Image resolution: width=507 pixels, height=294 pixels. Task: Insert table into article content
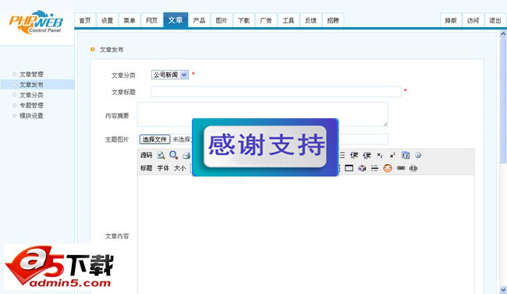349,168
